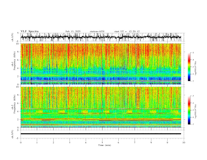Click inside the ch.1 spectrogram panel
207x160 pixels.
pos(101,64)
